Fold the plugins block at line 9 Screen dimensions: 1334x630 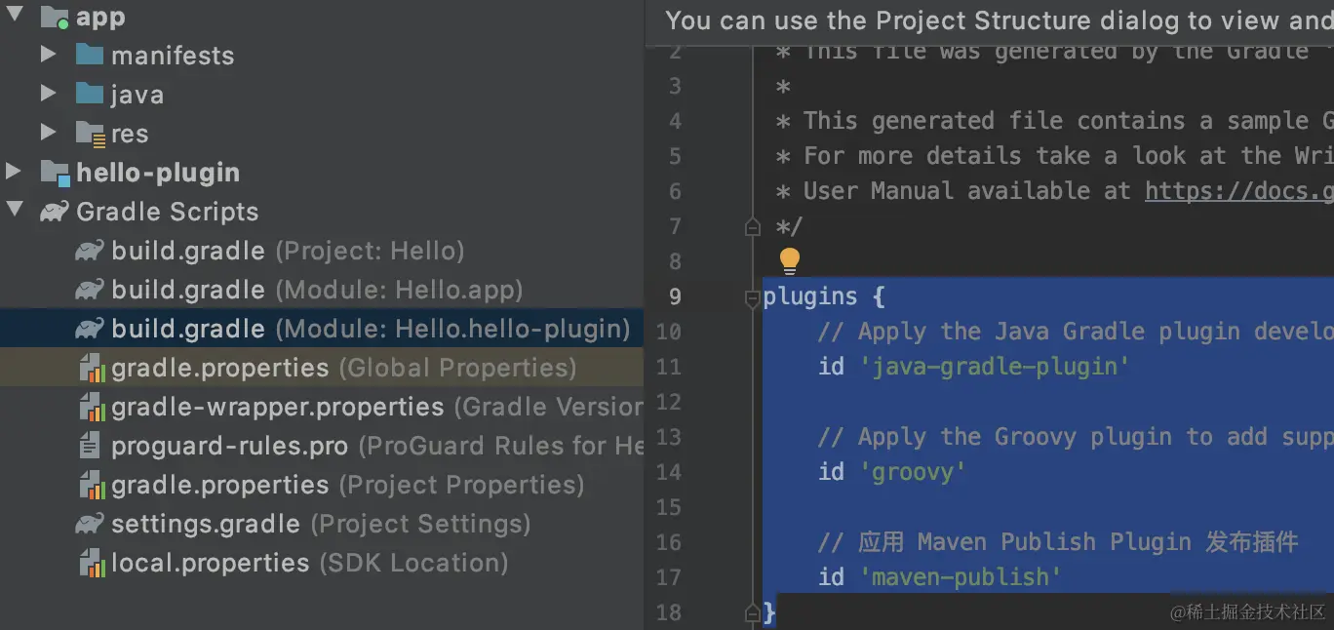click(752, 297)
